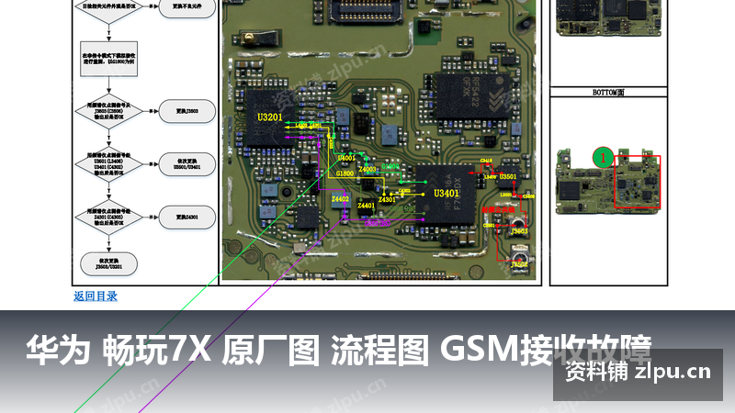
Task: Click the J3503 decision diamond
Action: [x=108, y=111]
